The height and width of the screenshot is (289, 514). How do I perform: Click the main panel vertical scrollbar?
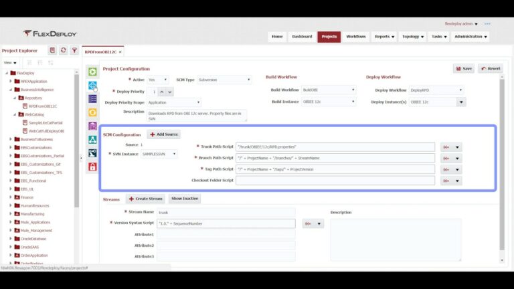(x=502, y=164)
